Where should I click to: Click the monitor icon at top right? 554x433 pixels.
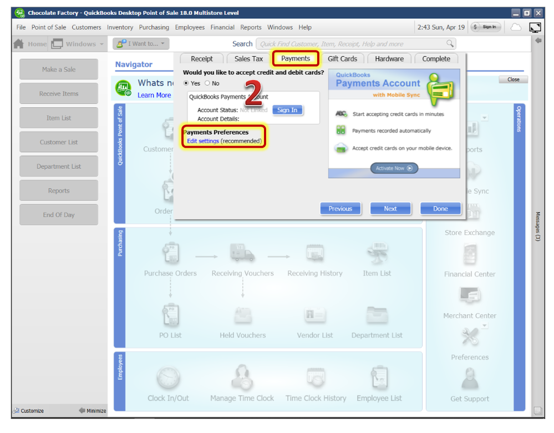coord(535,27)
